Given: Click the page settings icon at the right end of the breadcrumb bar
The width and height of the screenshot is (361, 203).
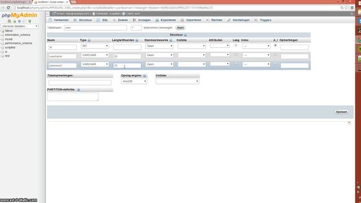Looking at the screenshot, I should pyautogui.click(x=351, y=14).
